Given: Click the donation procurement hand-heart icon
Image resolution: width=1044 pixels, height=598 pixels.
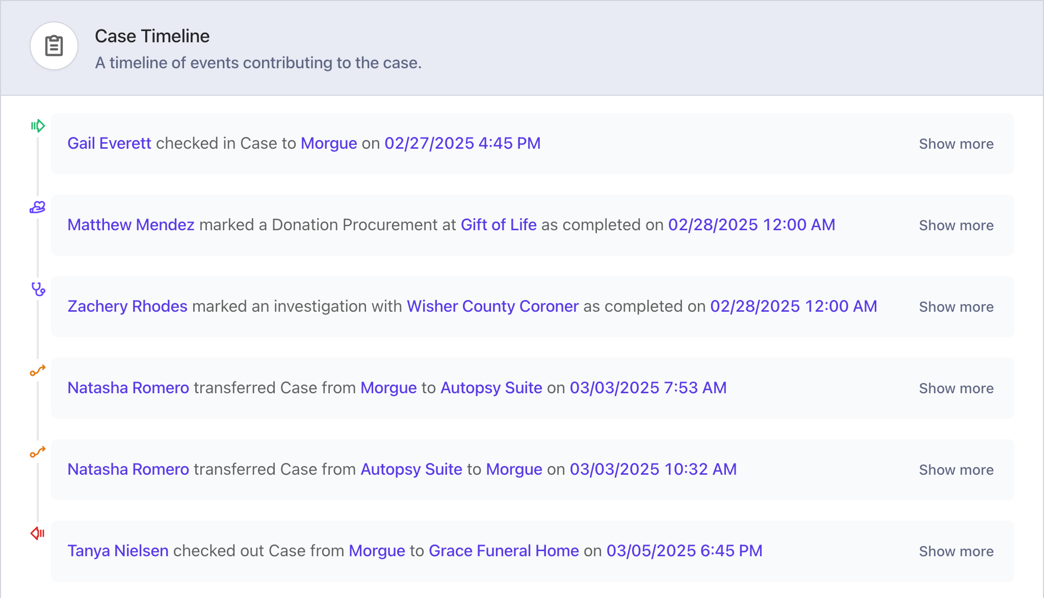Looking at the screenshot, I should [38, 207].
